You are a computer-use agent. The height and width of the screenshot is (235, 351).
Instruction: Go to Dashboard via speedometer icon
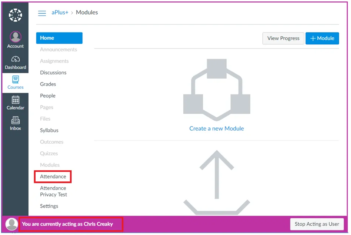16,59
